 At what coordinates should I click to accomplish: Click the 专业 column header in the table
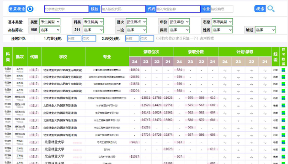(x=107, y=57)
